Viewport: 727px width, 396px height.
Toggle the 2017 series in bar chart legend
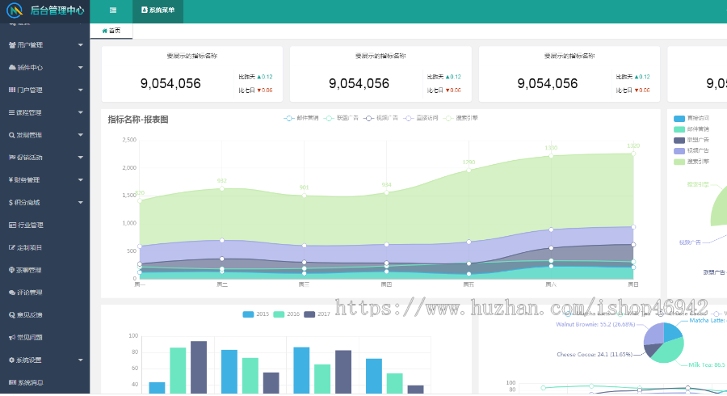point(317,314)
